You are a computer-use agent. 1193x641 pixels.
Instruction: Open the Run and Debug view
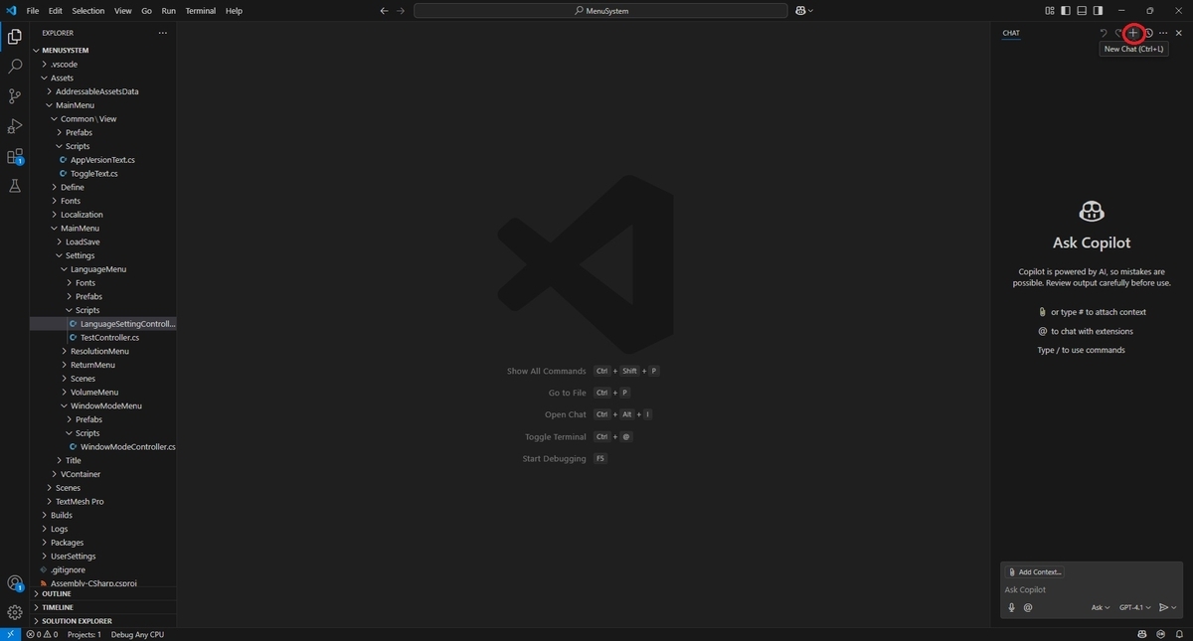point(15,126)
